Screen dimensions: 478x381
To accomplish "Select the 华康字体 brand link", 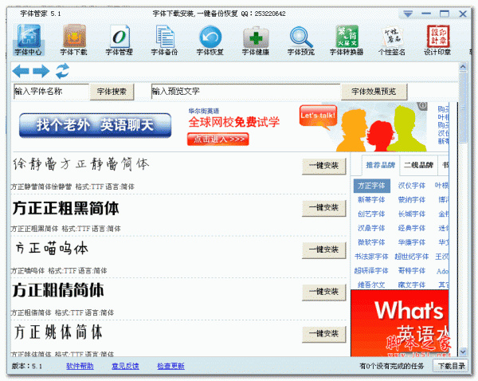I will click(x=412, y=242).
